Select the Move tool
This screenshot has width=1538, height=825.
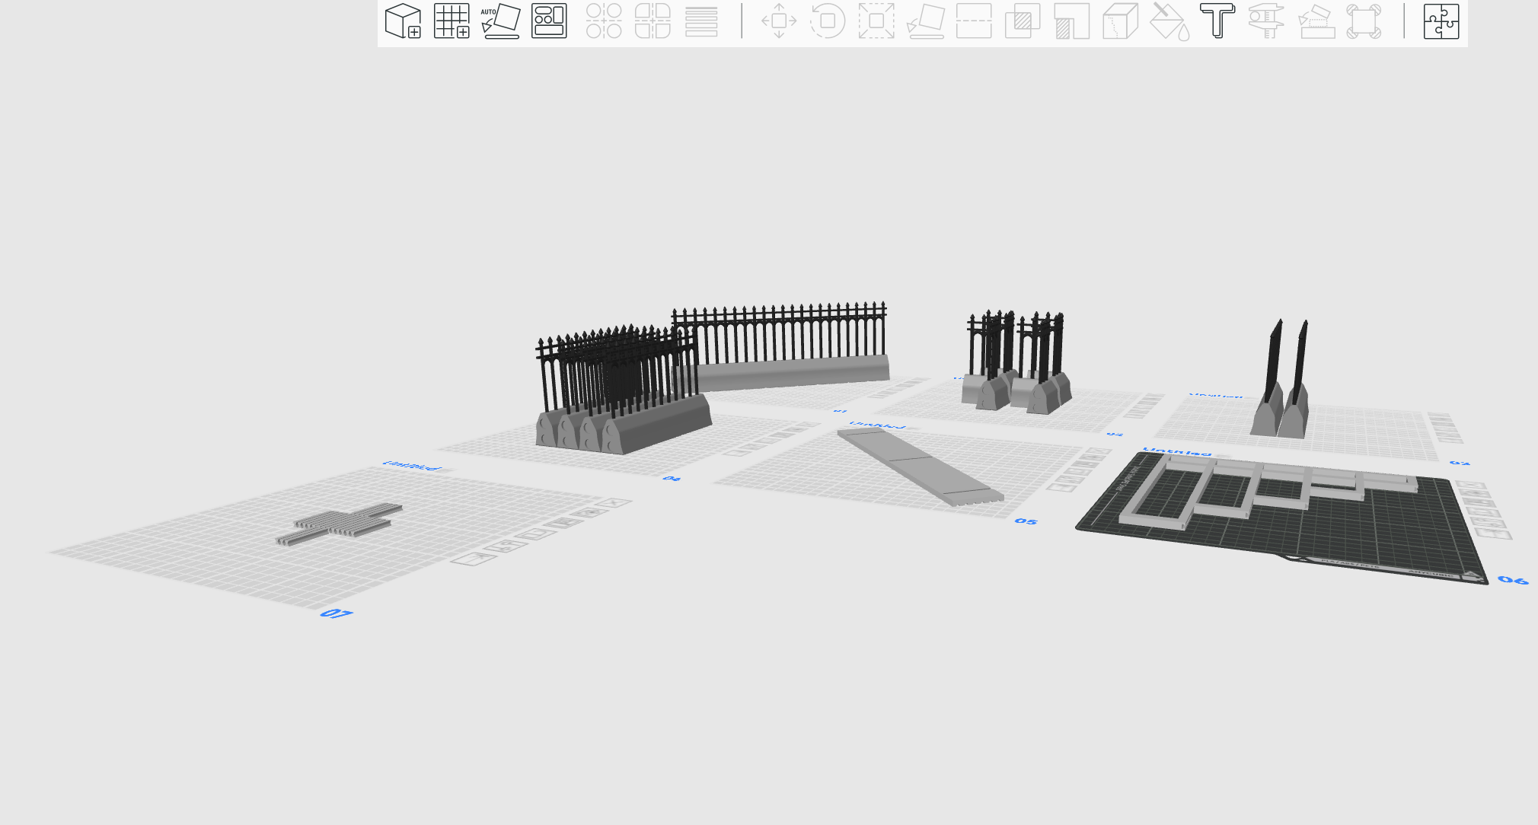click(779, 21)
